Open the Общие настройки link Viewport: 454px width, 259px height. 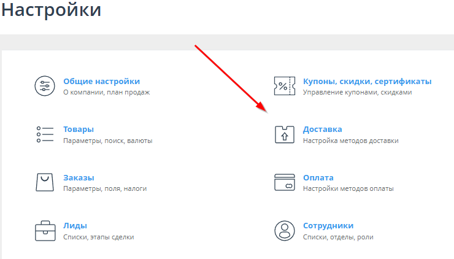pyautogui.click(x=101, y=81)
